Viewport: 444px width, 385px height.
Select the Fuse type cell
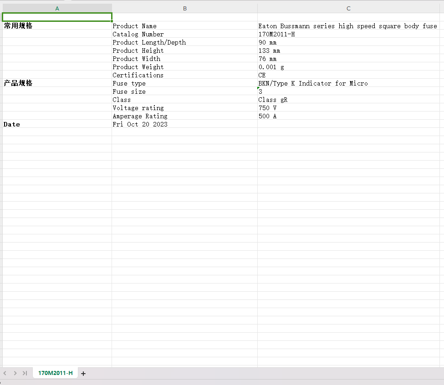tap(184, 83)
